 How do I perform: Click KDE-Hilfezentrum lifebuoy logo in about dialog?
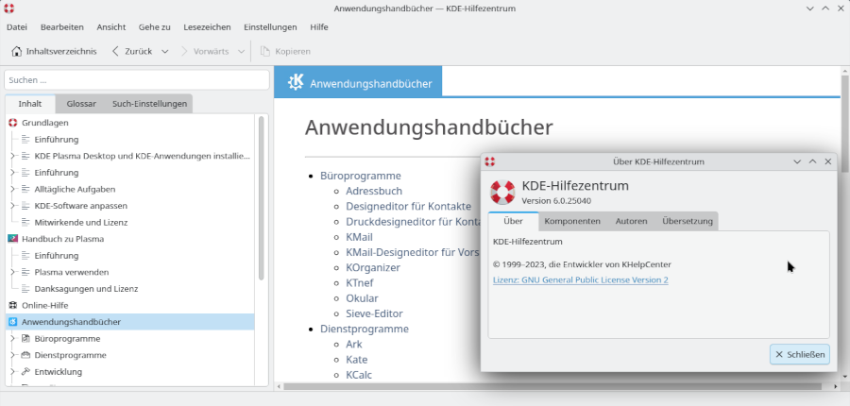click(x=502, y=193)
